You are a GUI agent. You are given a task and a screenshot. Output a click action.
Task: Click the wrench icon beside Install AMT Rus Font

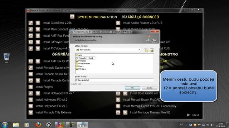click(38, 36)
